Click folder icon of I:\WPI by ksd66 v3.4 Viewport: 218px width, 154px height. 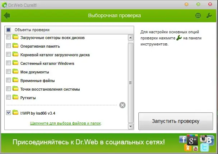point(15,112)
